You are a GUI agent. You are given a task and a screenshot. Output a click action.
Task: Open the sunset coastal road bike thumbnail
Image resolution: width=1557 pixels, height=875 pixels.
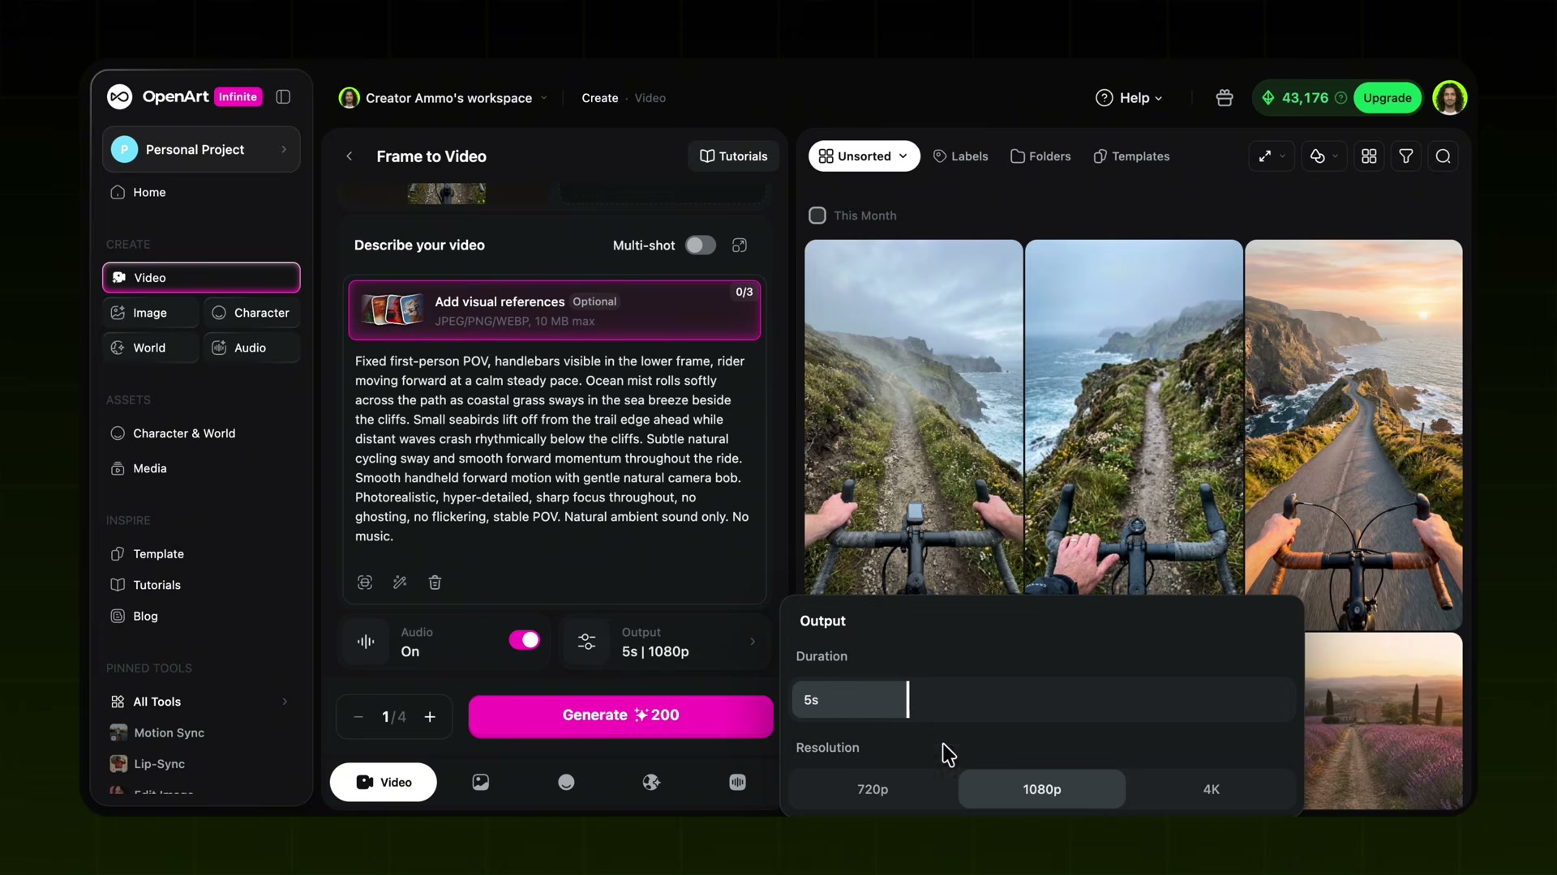click(1353, 434)
